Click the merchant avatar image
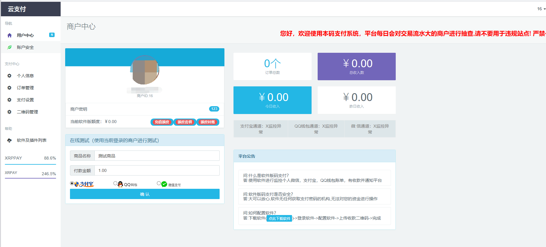 point(145,70)
